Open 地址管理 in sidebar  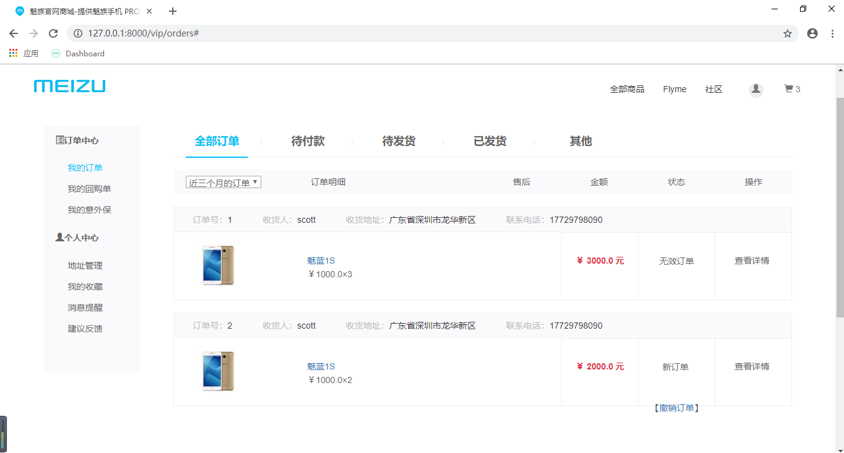pos(85,265)
